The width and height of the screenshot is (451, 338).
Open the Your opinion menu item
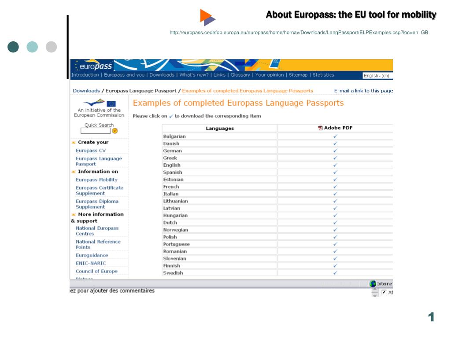pyautogui.click(x=270, y=75)
